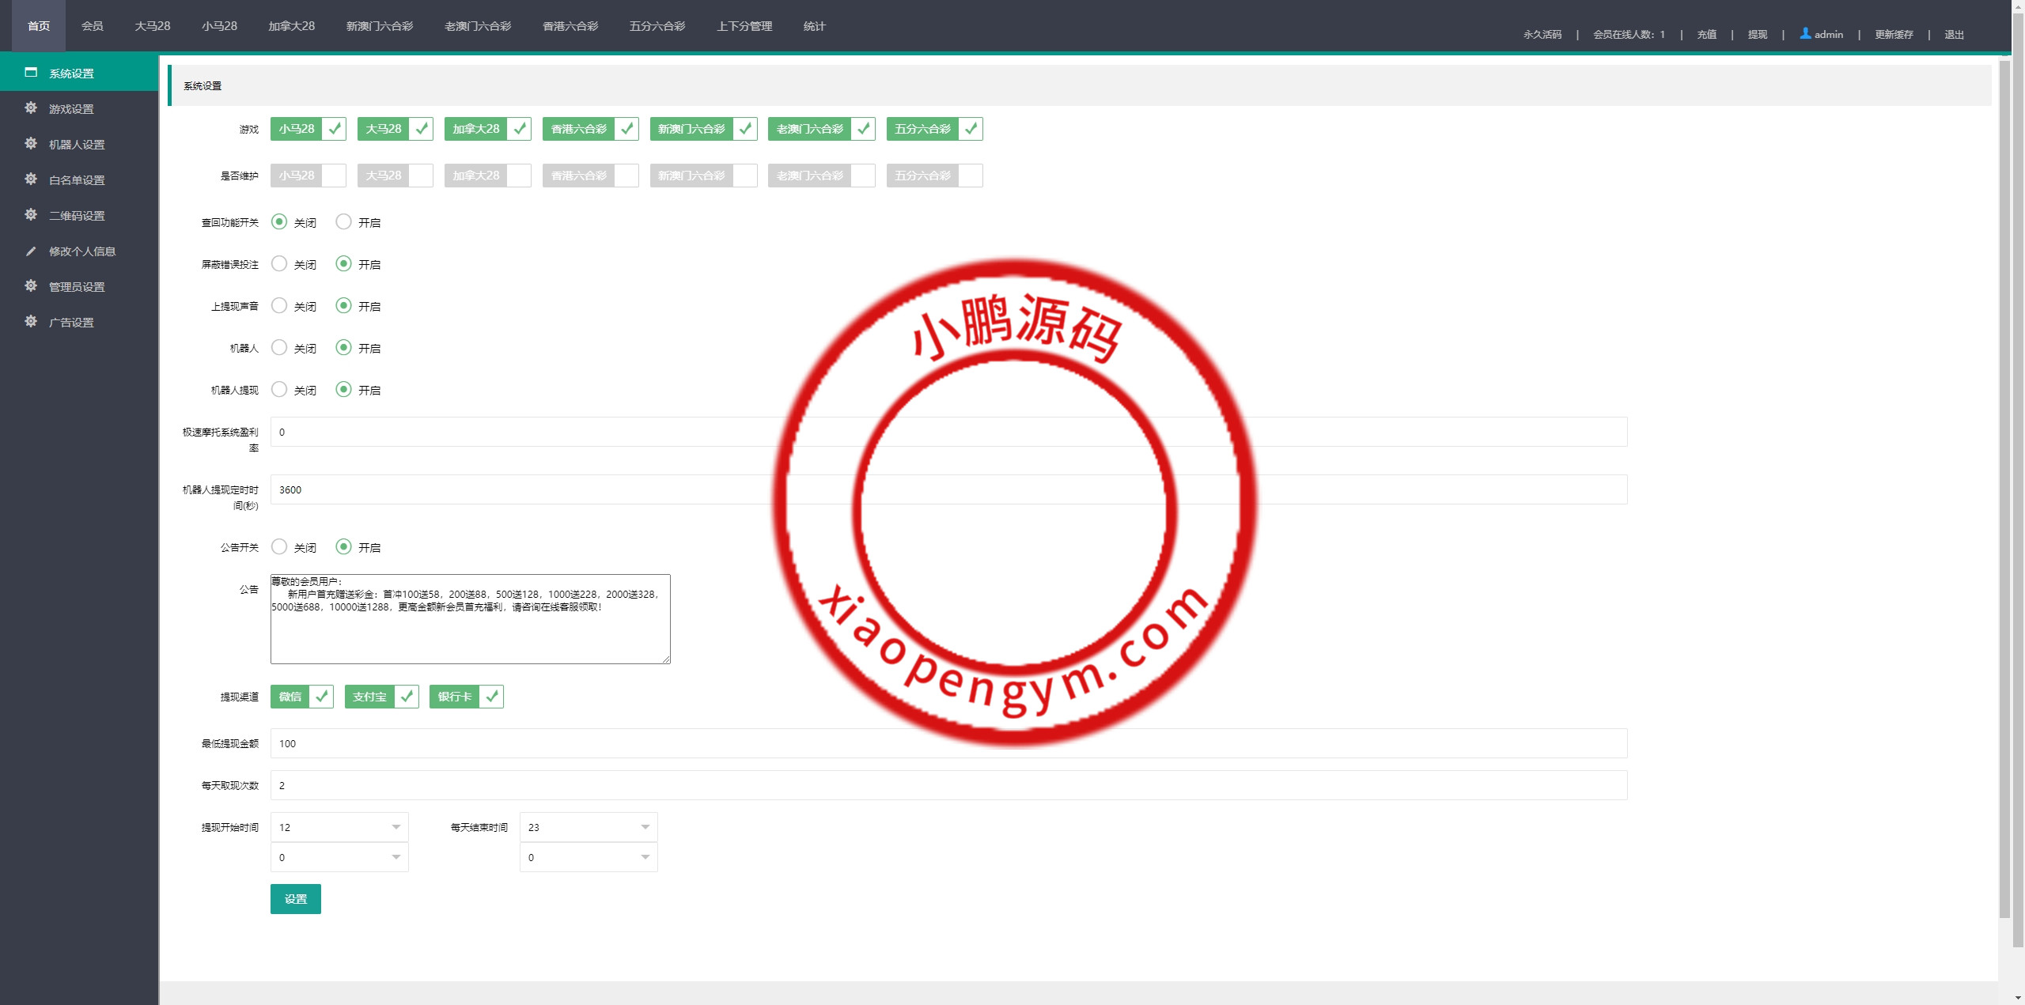Toggle 小马28 game checkbox
Viewport: 2025px width, 1005px height.
(308, 129)
